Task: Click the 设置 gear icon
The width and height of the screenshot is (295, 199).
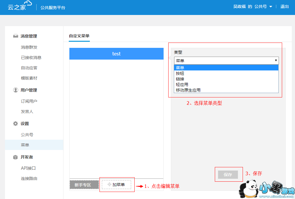Action: tap(16, 124)
